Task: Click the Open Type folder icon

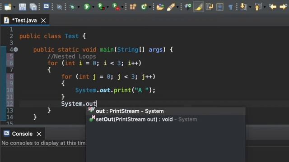Action: click(160, 7)
